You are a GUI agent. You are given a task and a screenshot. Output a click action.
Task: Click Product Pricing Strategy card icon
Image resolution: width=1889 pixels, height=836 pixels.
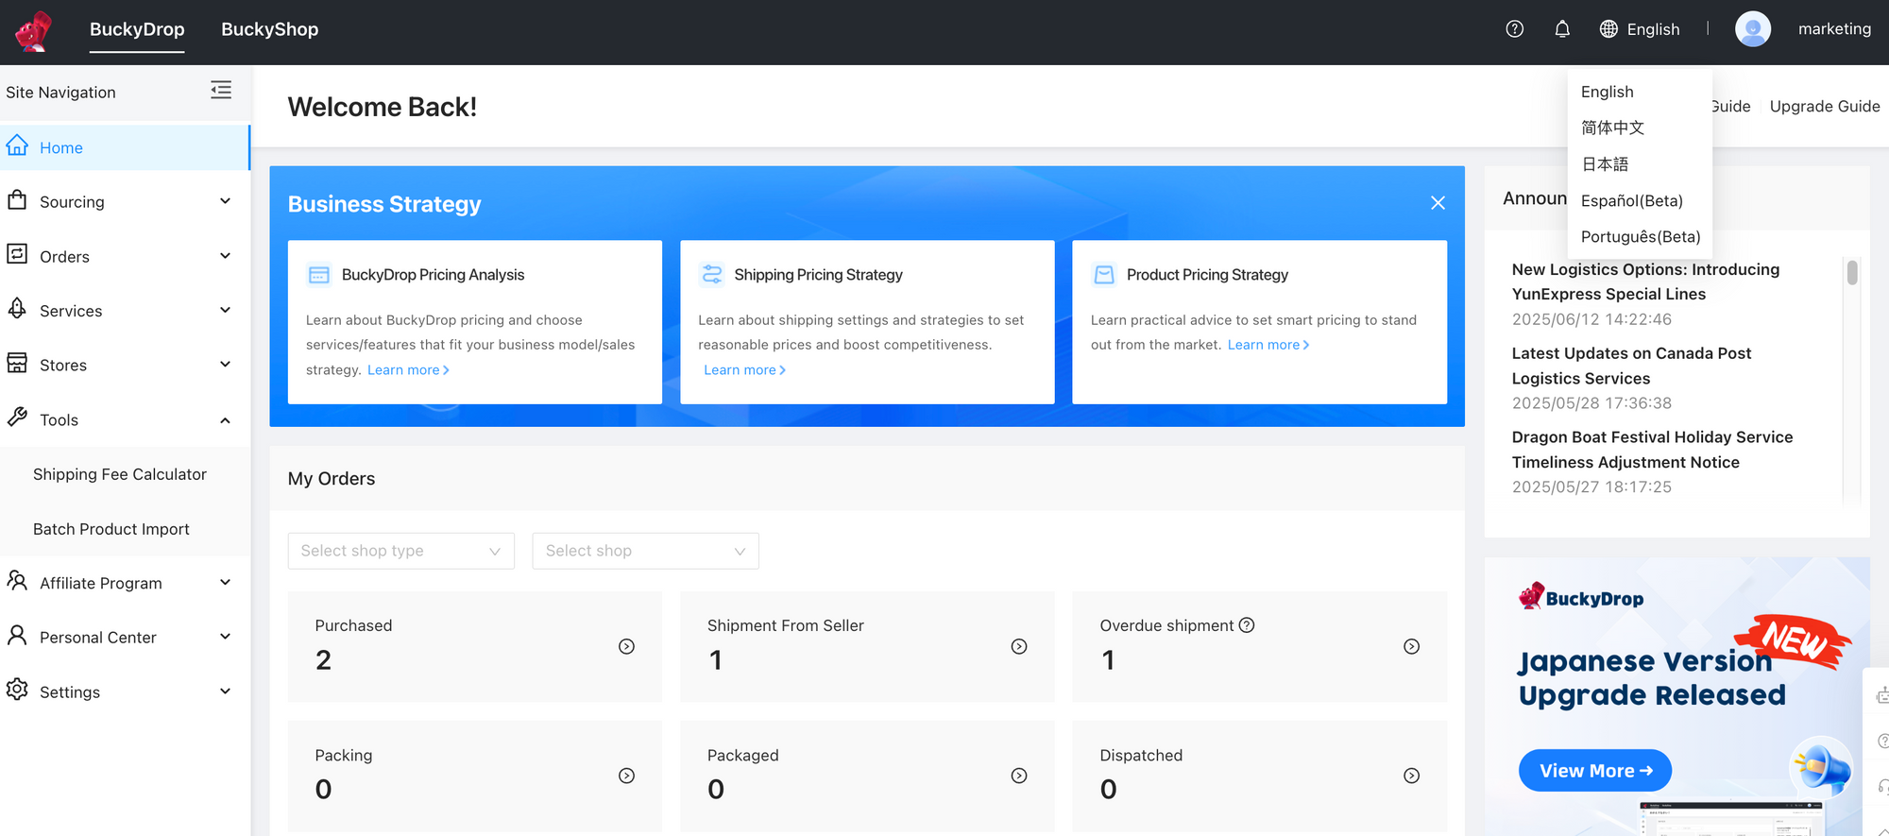point(1104,275)
